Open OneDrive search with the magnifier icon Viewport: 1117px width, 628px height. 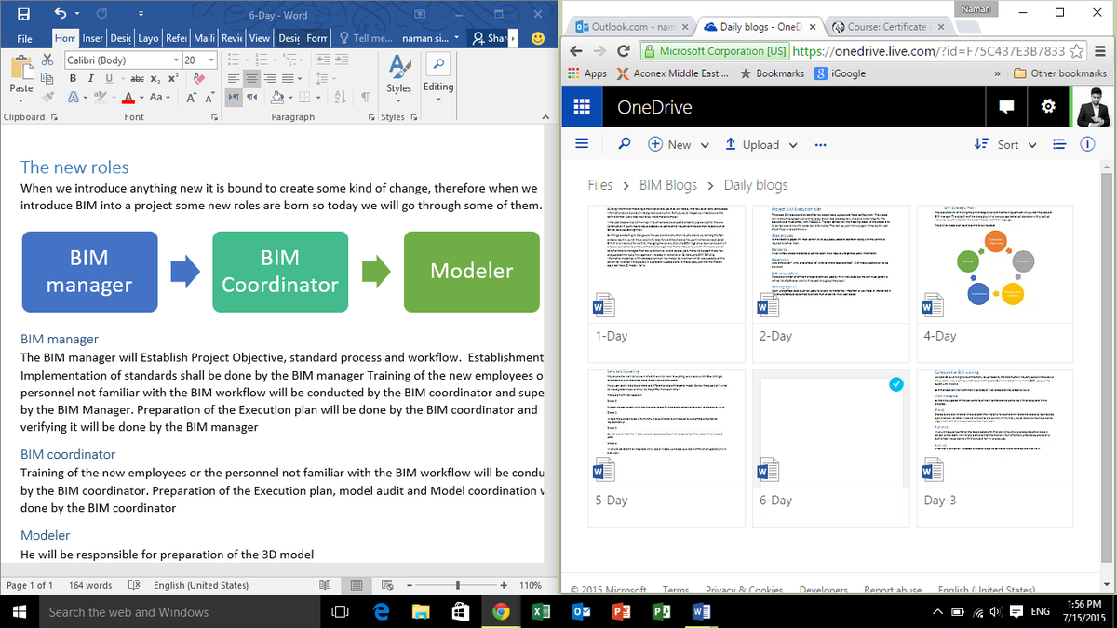(625, 144)
